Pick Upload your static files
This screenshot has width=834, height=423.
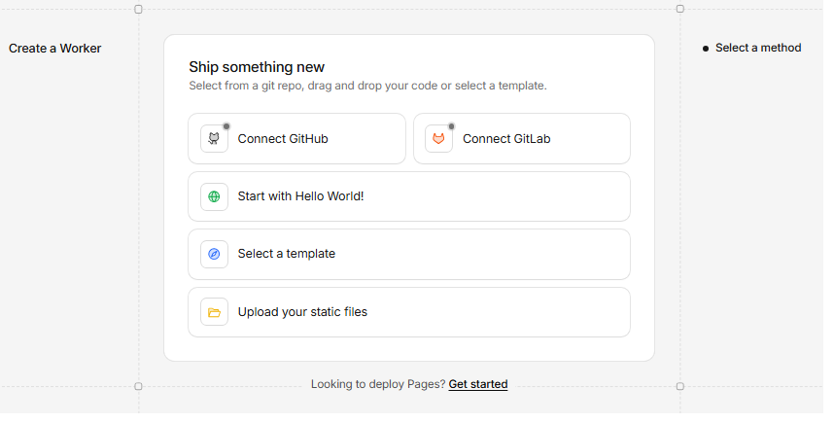tap(409, 312)
